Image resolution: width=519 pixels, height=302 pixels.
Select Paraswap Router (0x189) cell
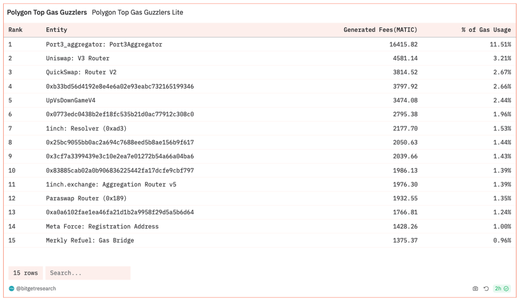[x=86, y=198]
